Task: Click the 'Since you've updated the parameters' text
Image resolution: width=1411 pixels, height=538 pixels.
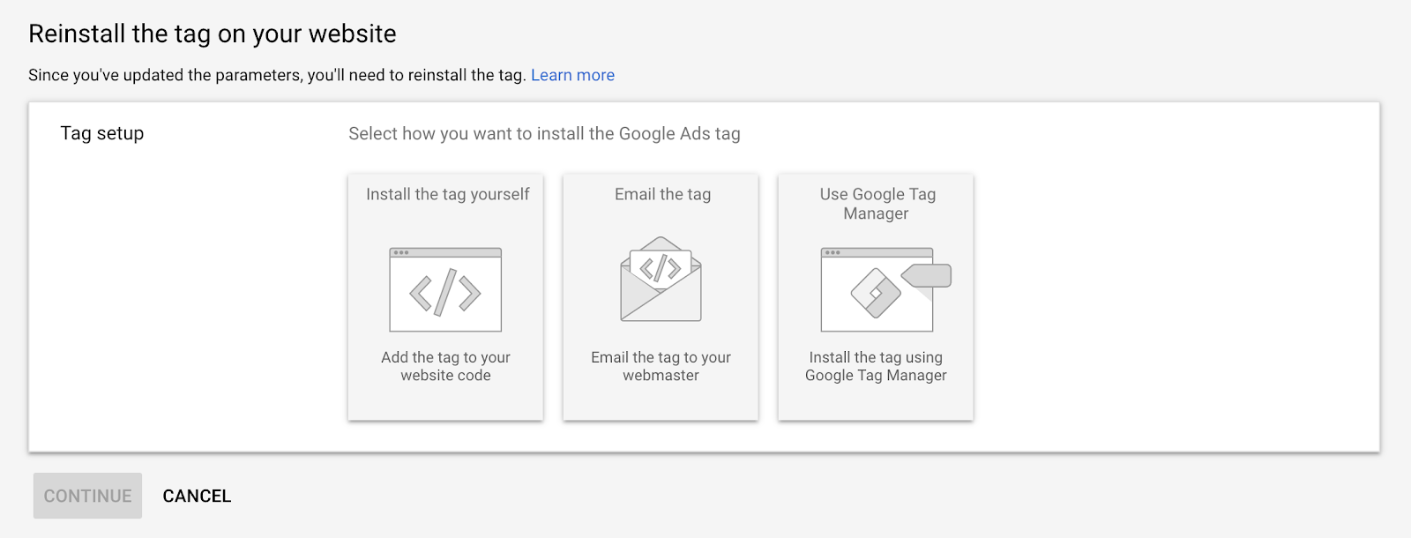Action: [277, 75]
